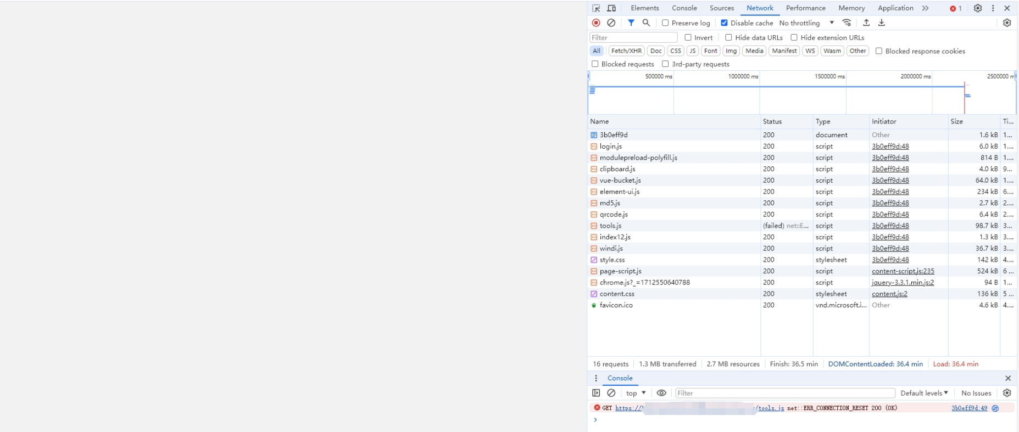Switch to the Sources tab
Screen dimensions: 1019x432
721,8
